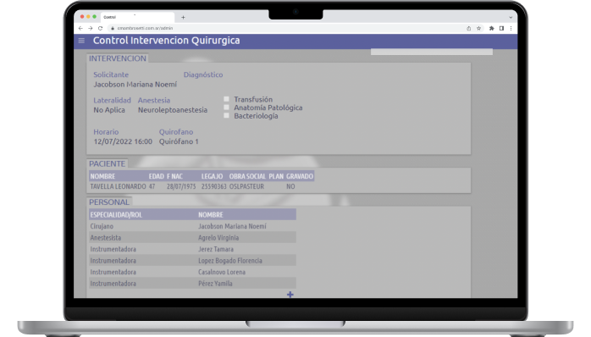591x337 pixels.
Task: Check the Anatomía Patológica box
Action: coord(226,108)
